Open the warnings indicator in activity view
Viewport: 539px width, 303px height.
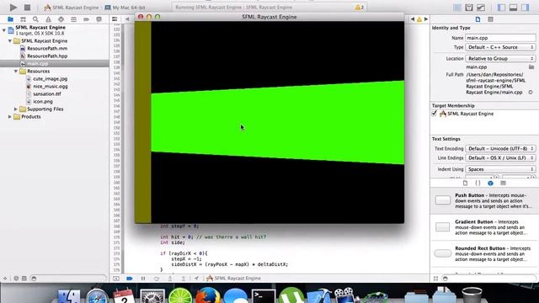360,8
